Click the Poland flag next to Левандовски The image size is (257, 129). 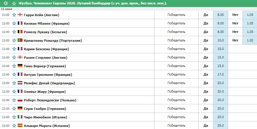pyautogui.click(x=20, y=100)
